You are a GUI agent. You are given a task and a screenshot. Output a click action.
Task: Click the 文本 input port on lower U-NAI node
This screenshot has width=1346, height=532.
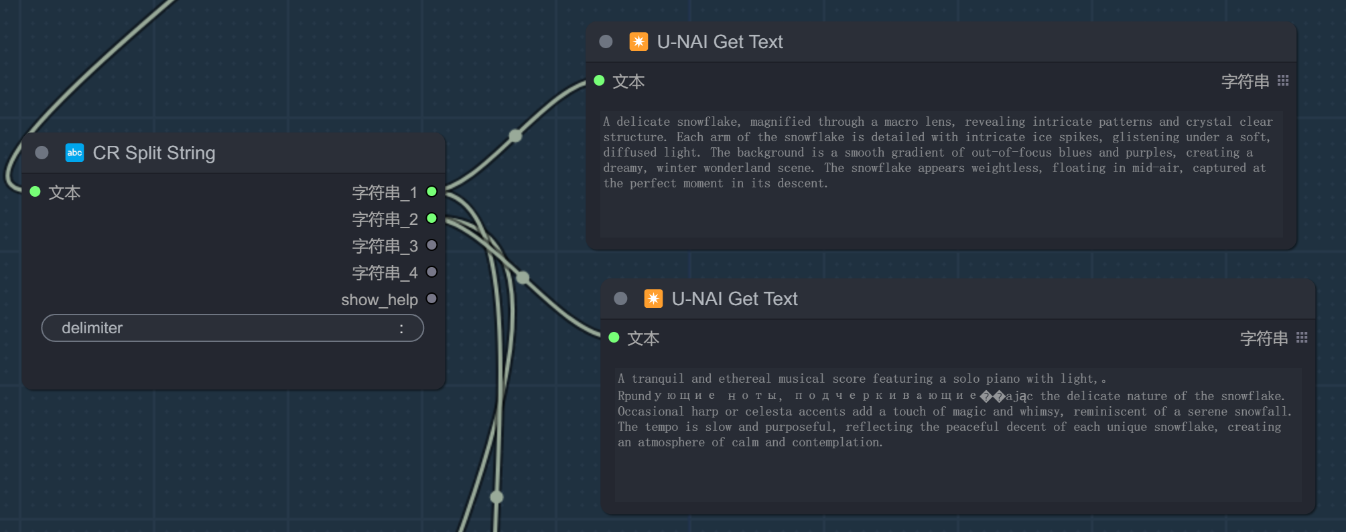[614, 338]
